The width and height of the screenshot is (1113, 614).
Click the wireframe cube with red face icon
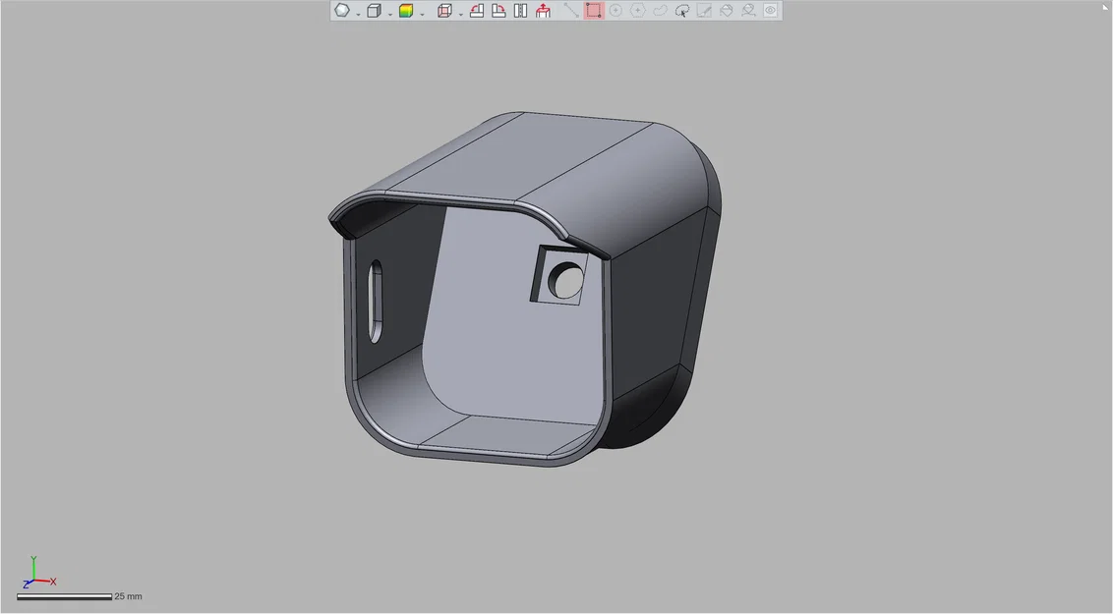pos(444,11)
